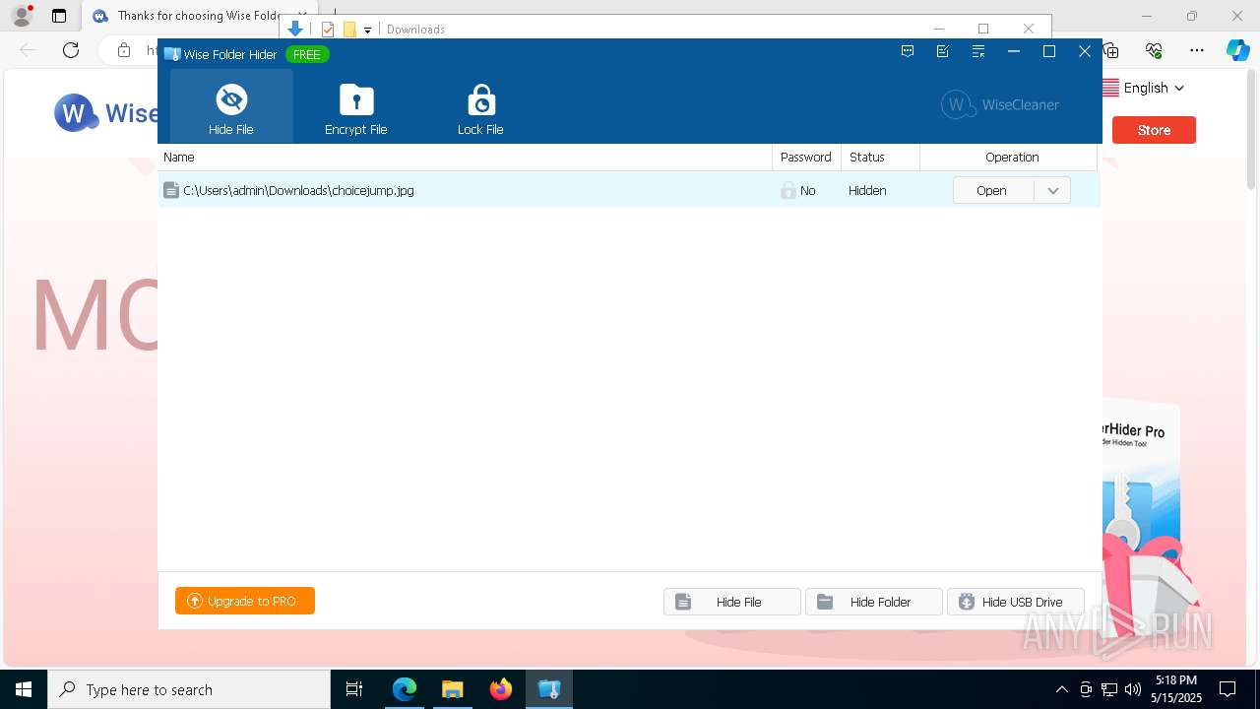Open the feedback icon in the Wise Folder Hider title bar
Image resolution: width=1260 pixels, height=709 pixels.
click(x=908, y=52)
